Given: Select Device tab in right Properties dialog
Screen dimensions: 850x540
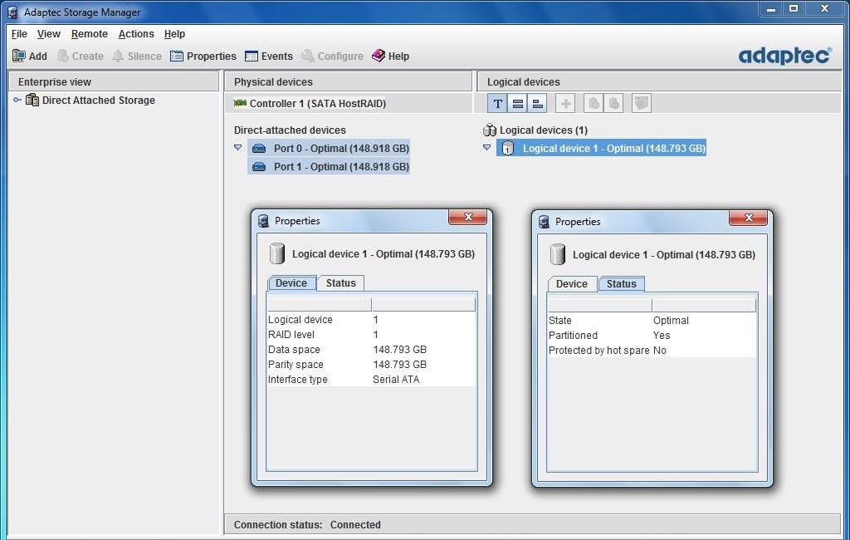Looking at the screenshot, I should 572,284.
